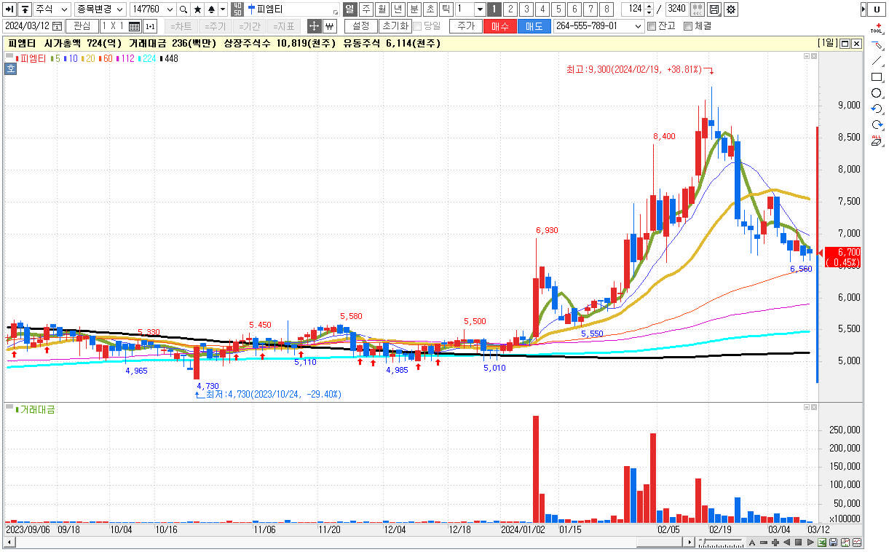This screenshot has width=889, height=552.
Task: Select the rectangle drawing tool
Action: coord(877,77)
